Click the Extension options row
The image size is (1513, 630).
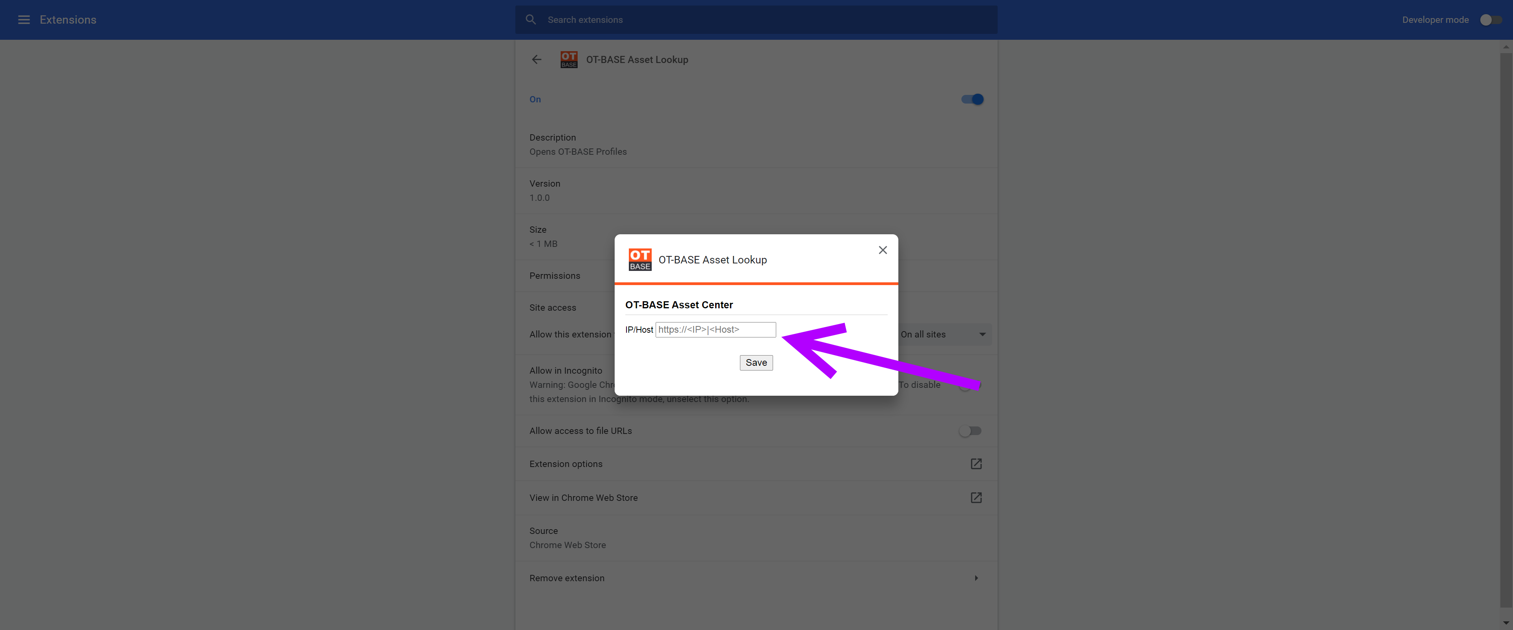756,464
